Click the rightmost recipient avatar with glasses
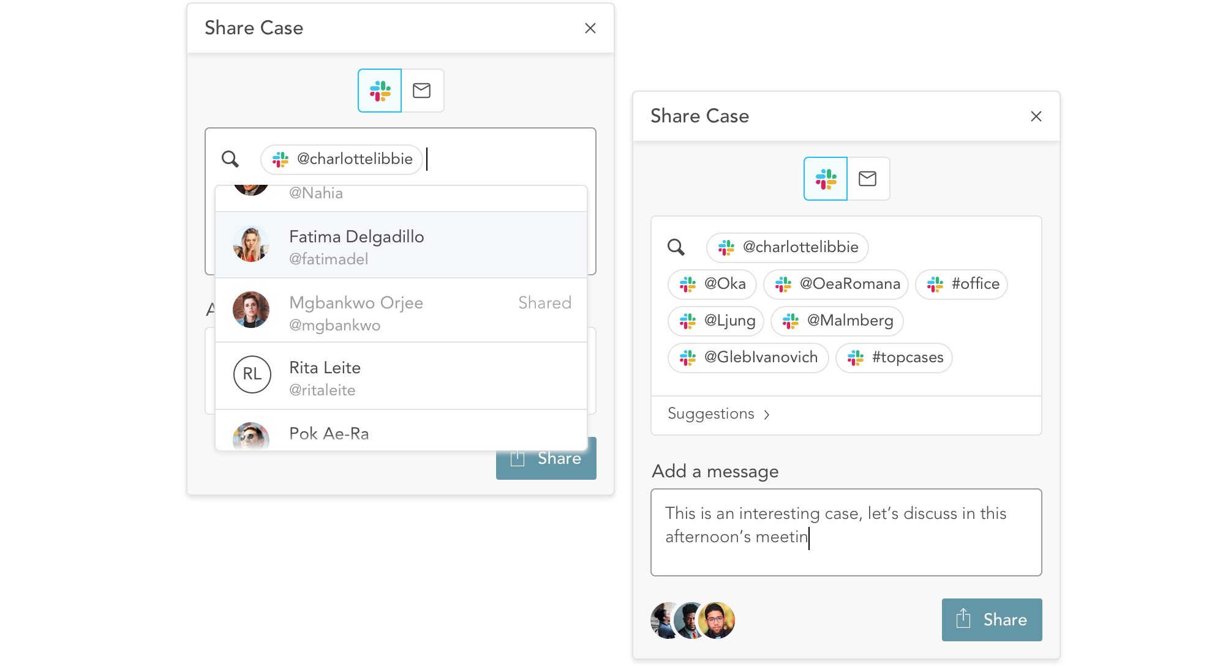This screenshot has height=667, width=1220. point(716,620)
